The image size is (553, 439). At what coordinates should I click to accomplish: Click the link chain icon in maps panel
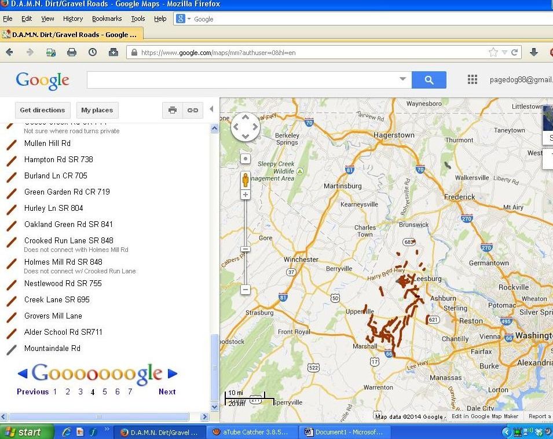(x=193, y=111)
